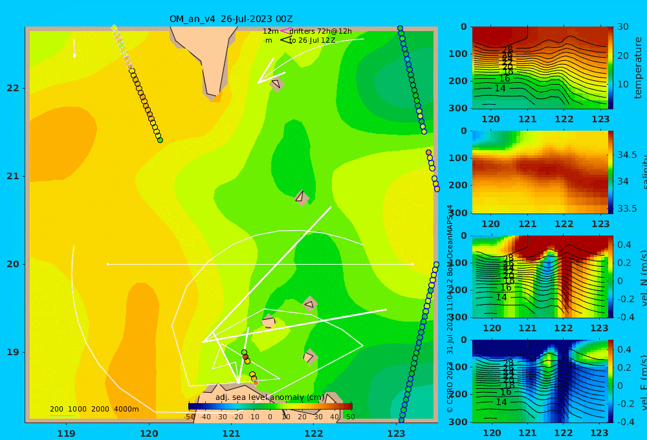Click latitude tick label 22 on map
647x440 pixels.
tap(13, 88)
